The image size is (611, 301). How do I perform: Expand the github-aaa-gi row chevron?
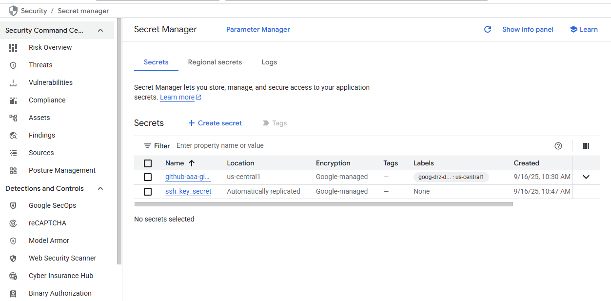coord(586,177)
